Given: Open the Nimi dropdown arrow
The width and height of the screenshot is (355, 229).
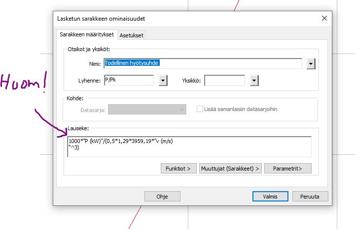Looking at the screenshot, I should pos(311,63).
